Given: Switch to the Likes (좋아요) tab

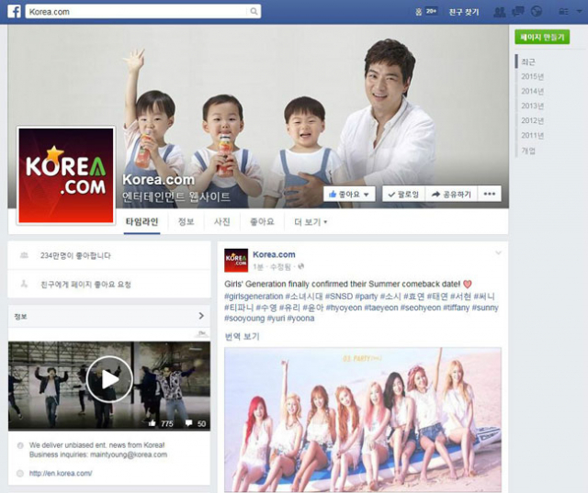Looking at the screenshot, I should click(262, 222).
